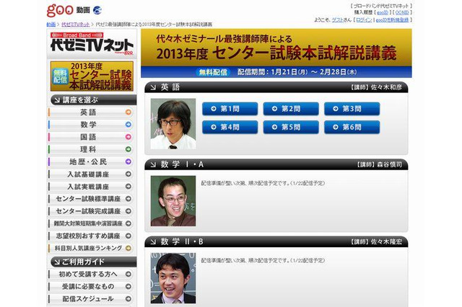Play English lecture 第1問

pyautogui.click(x=230, y=109)
